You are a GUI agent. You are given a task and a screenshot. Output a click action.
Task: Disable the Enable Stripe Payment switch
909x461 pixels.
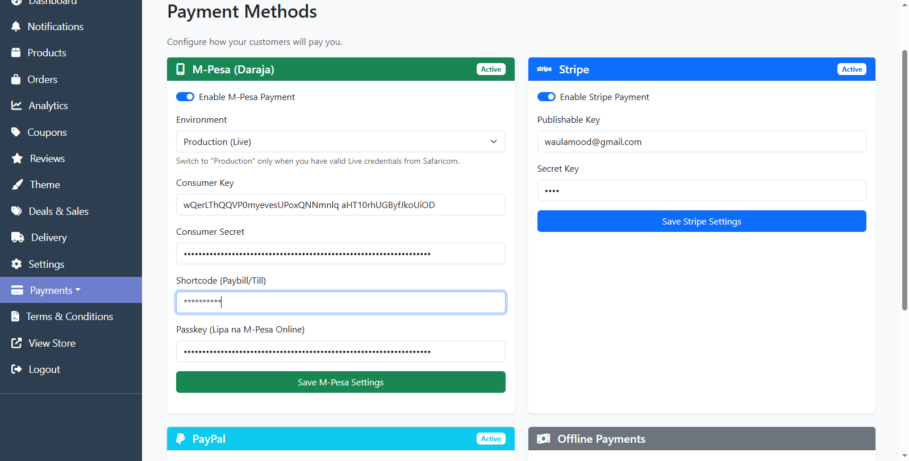coord(547,97)
